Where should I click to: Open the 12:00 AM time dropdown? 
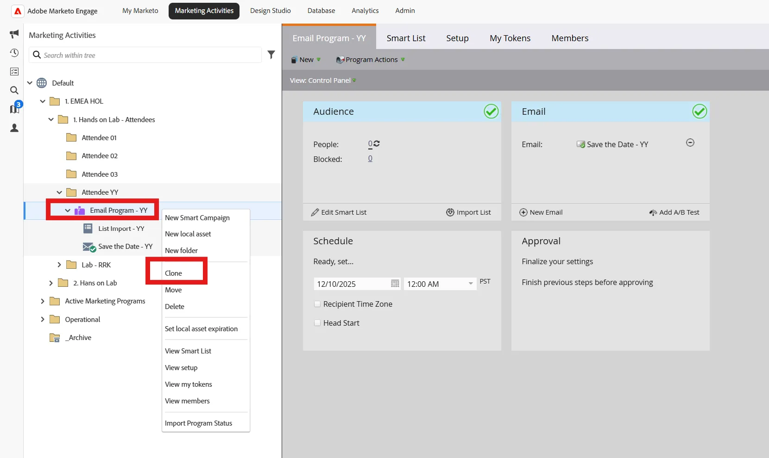click(x=471, y=284)
